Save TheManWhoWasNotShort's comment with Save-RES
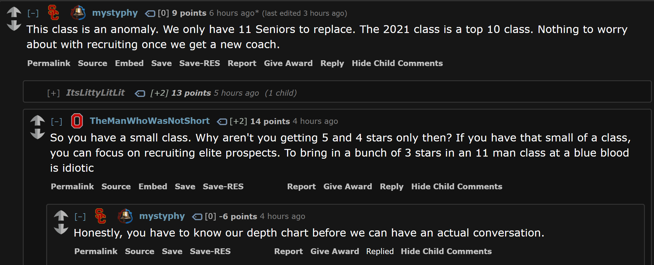654x265 pixels. coord(223,187)
